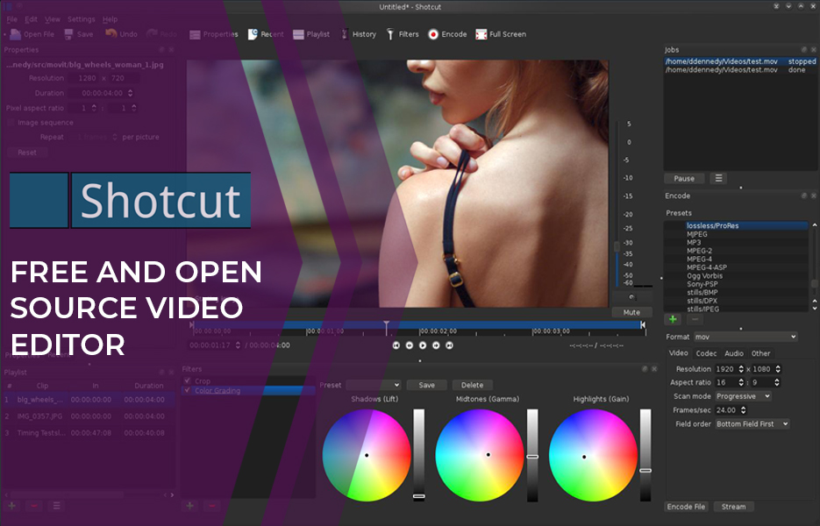Add a clip with the Playlist plus button
The image size is (820, 526).
pos(11,506)
